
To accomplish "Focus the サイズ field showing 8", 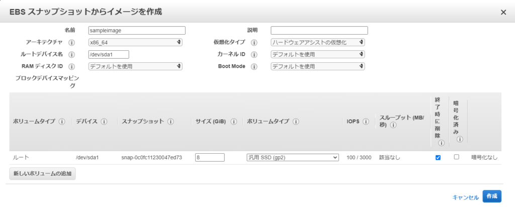I will (210, 157).
